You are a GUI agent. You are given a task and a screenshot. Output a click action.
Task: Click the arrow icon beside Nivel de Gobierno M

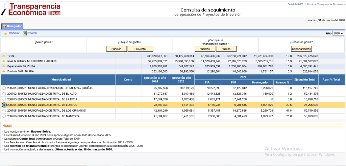click(4, 61)
